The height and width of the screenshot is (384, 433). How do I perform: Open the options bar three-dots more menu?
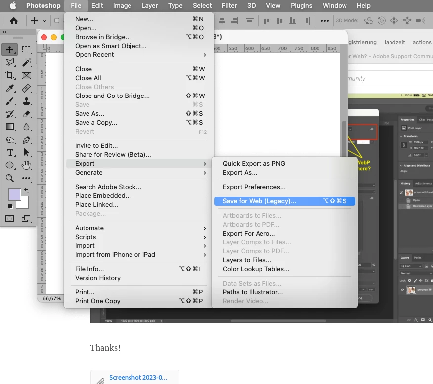pos(325,21)
